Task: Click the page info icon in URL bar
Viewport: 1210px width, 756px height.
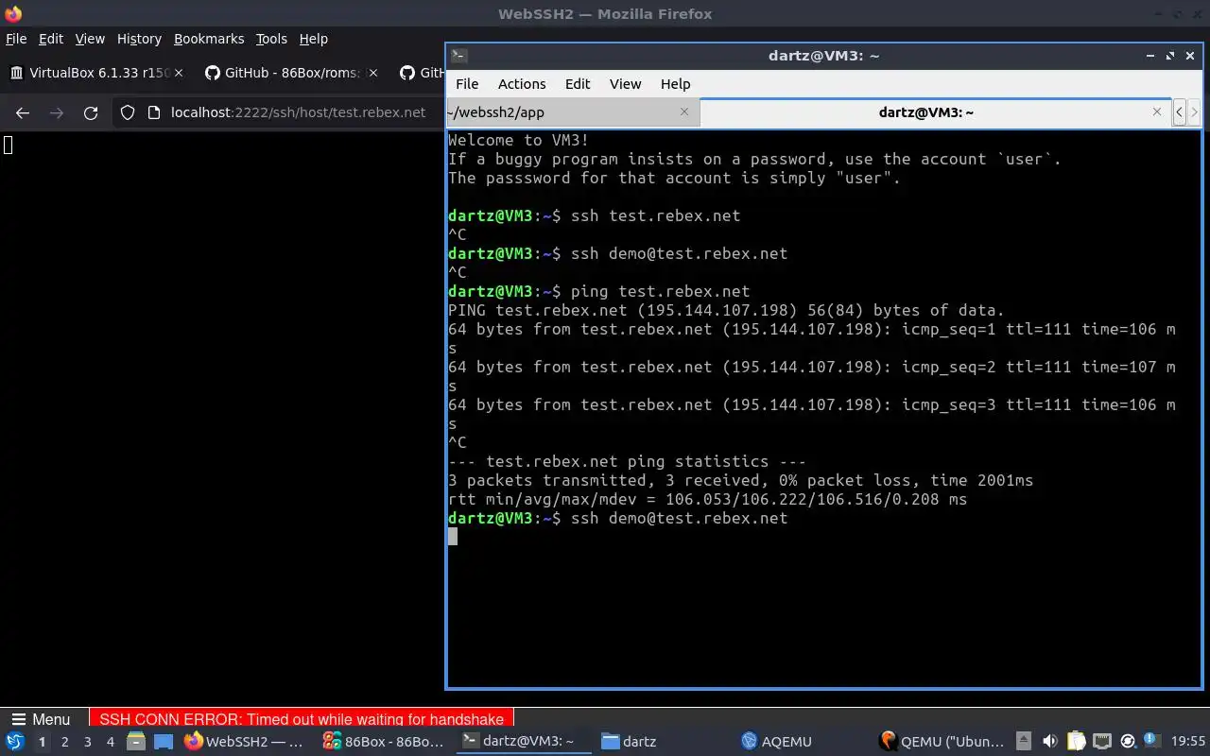Action: pos(155,112)
